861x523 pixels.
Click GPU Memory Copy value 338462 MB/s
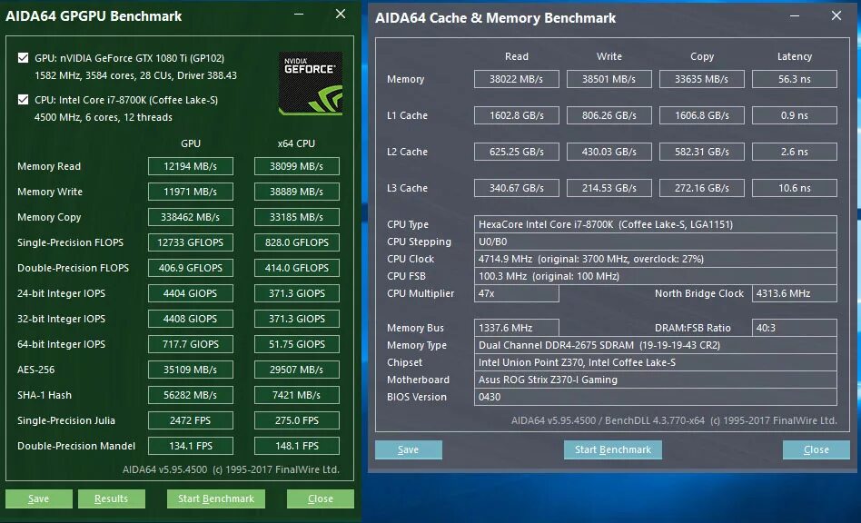(x=191, y=217)
